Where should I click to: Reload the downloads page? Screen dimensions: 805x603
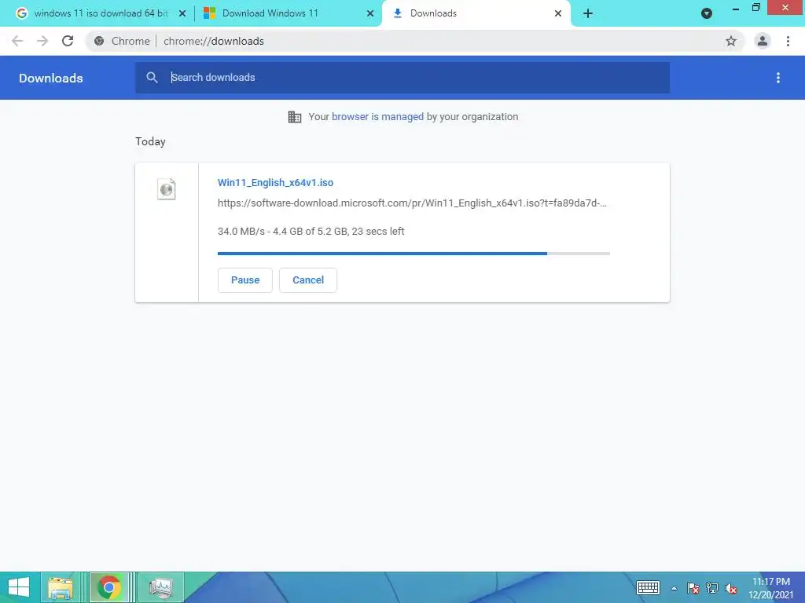coord(68,41)
